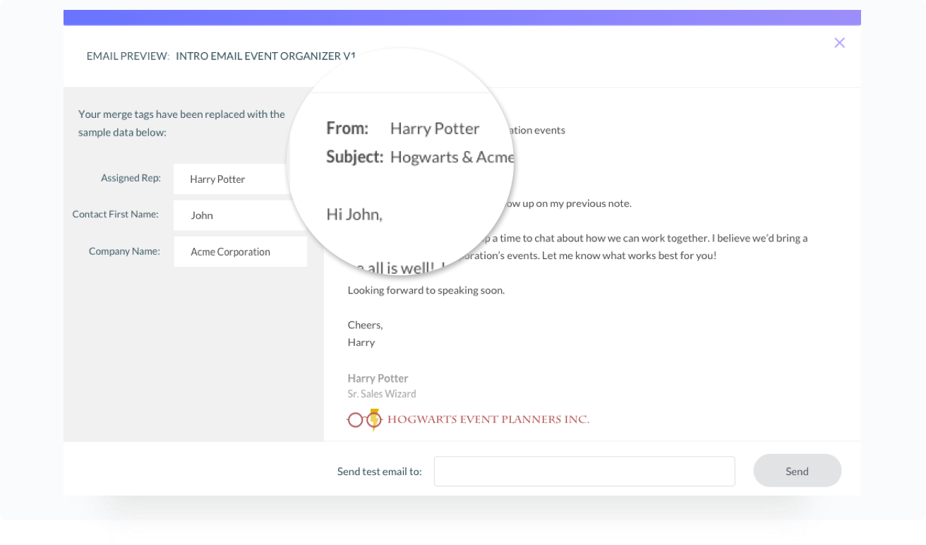
Task: Click the Company Name field with Acme Corporation
Action: [240, 252]
